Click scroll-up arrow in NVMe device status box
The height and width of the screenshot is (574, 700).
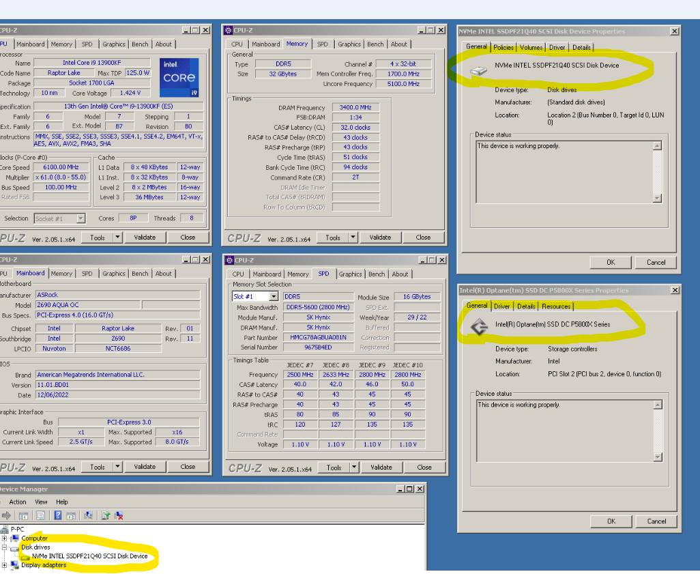point(657,145)
